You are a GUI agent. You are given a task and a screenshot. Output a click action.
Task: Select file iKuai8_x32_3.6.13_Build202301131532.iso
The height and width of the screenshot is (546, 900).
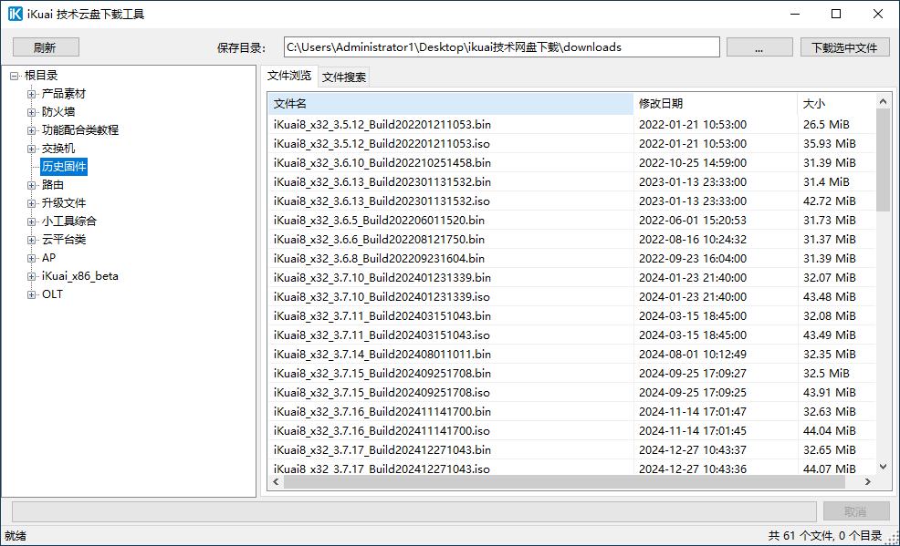click(382, 201)
